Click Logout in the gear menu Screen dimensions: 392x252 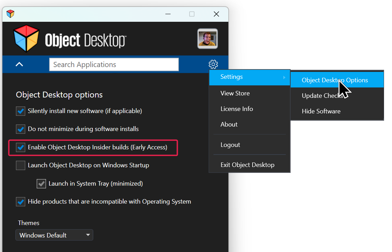click(x=230, y=145)
